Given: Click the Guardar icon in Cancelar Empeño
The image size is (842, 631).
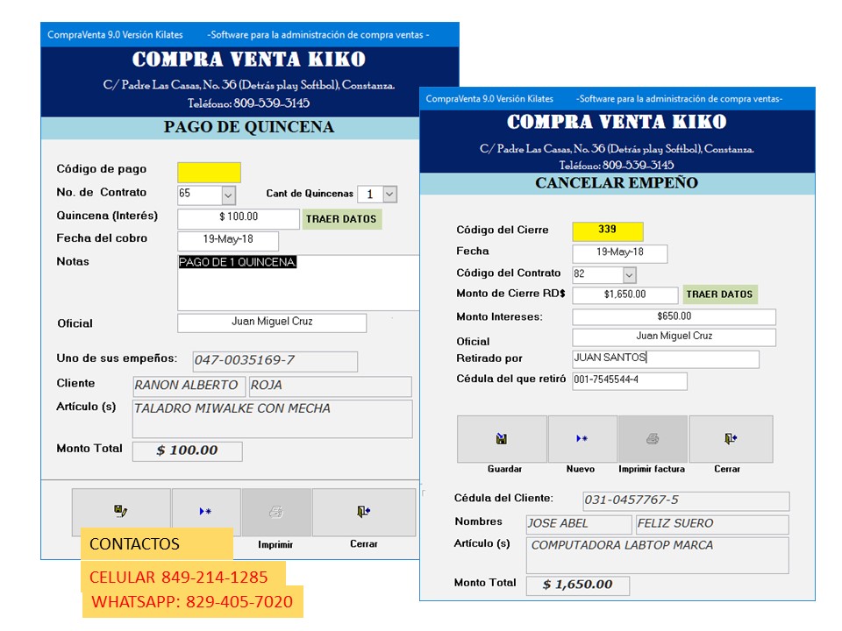Looking at the screenshot, I should (x=502, y=439).
